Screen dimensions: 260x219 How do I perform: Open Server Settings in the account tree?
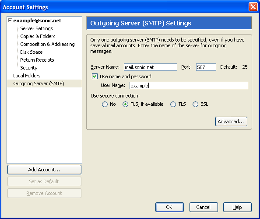tap(36, 28)
